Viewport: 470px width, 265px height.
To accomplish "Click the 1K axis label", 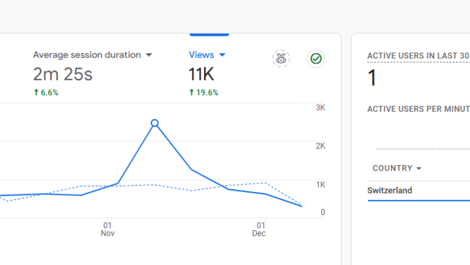I will (x=320, y=185).
